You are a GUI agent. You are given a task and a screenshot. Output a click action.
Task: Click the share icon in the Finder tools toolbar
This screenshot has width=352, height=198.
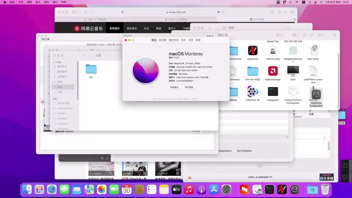305,35
